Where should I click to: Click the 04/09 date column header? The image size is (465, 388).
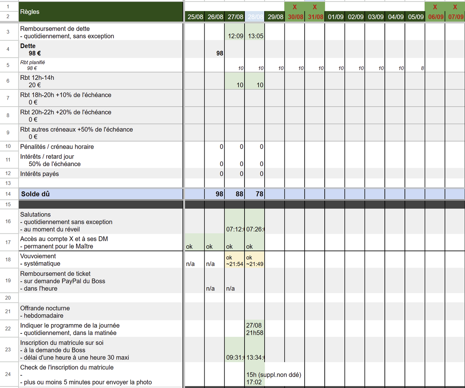coord(396,17)
